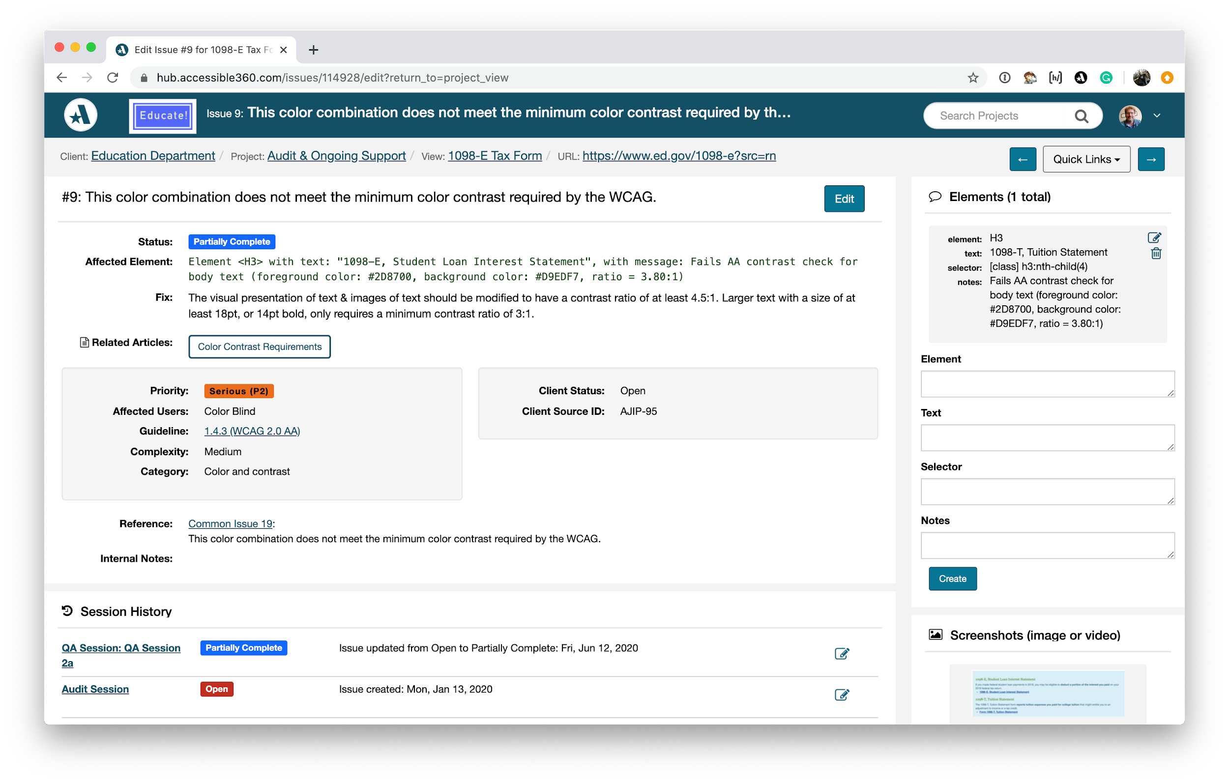Screen dimensions: 1229x783
Task: Bookmark the page with the star icon
Action: pos(973,78)
